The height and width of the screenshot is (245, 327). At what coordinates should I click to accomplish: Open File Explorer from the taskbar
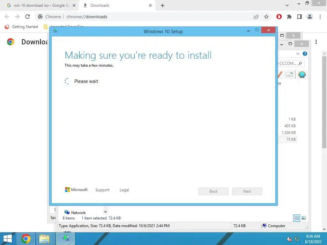[x=44, y=239]
